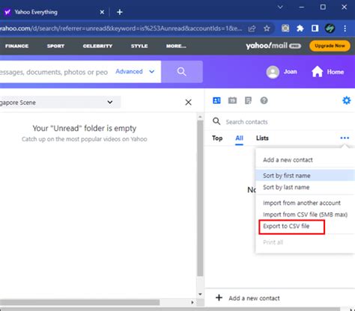Click the green browser profile avatar icon

click(330, 28)
